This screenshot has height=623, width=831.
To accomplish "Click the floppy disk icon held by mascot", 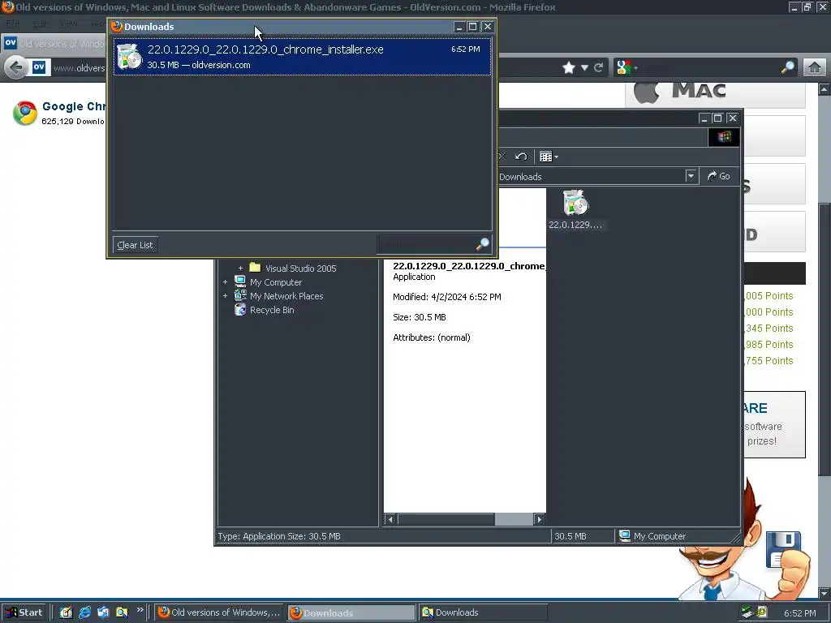I will point(783,549).
